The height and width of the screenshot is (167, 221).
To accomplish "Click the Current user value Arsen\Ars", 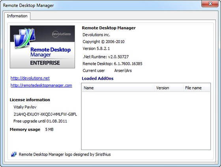I will click(x=123, y=71).
